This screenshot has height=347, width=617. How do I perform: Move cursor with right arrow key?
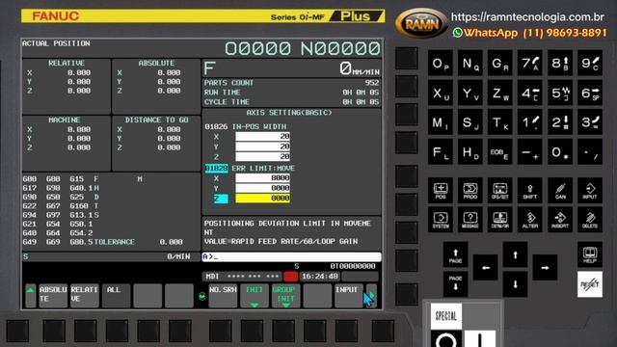coord(545,268)
